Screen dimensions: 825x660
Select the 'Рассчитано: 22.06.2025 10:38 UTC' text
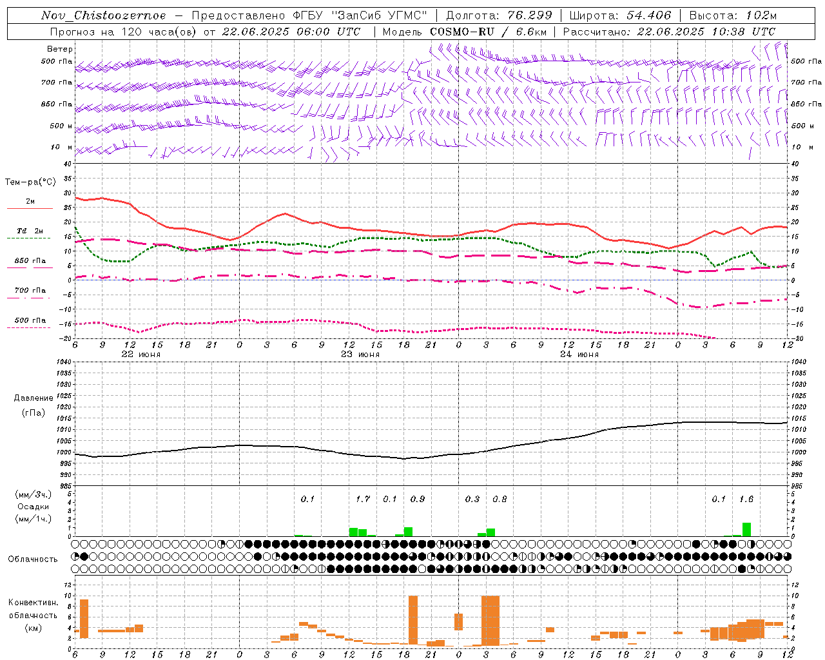click(669, 32)
